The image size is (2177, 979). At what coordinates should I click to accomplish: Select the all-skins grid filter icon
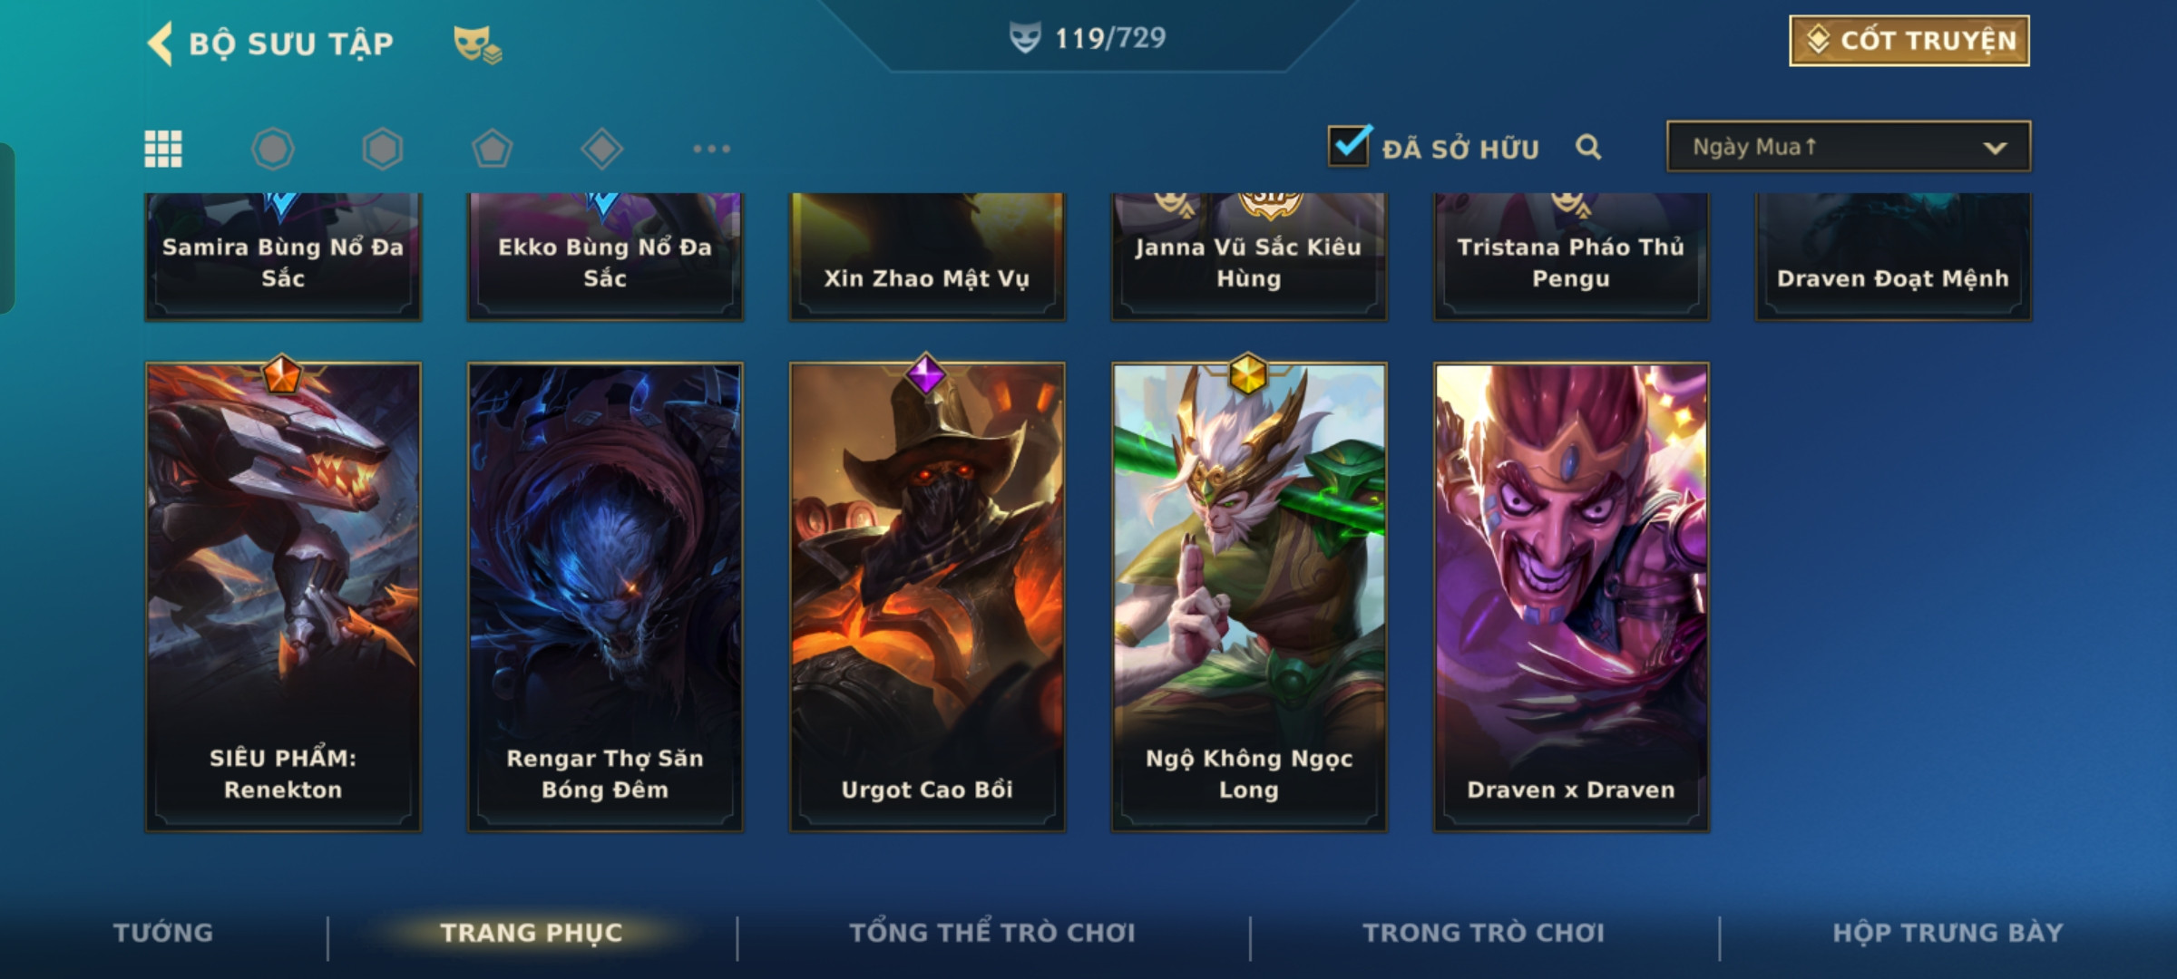(x=163, y=149)
